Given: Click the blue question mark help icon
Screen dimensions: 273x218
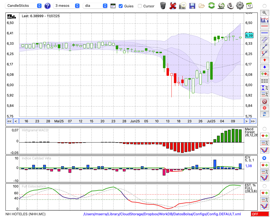Looking at the screenshot, I should point(47,6).
